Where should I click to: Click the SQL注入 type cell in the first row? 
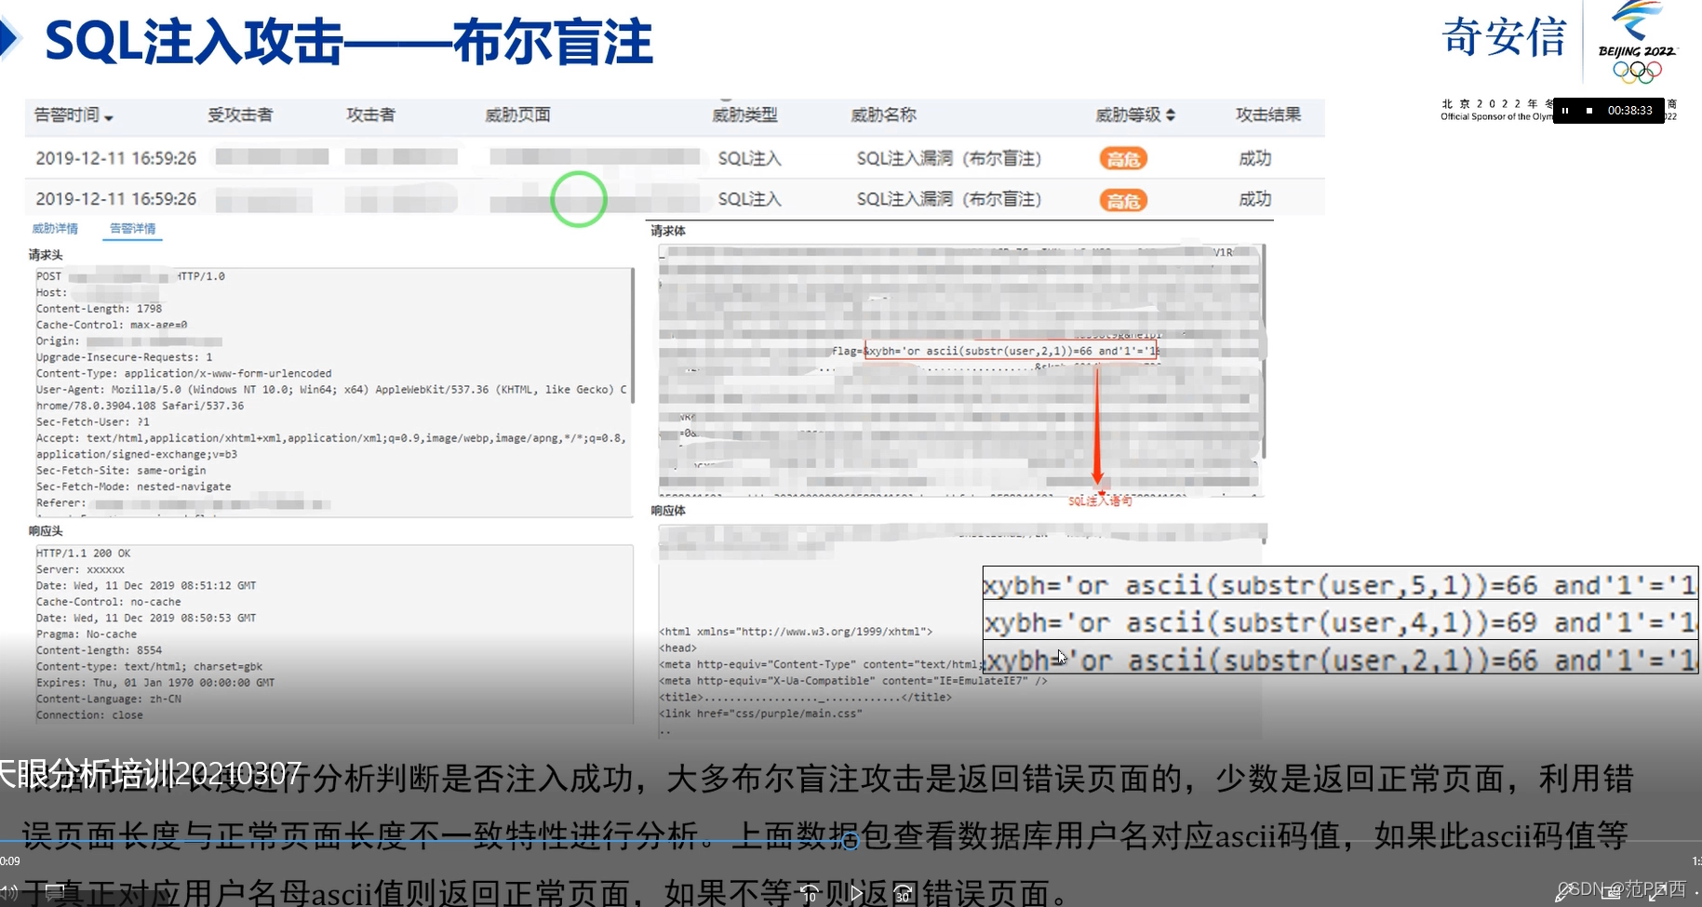point(749,159)
